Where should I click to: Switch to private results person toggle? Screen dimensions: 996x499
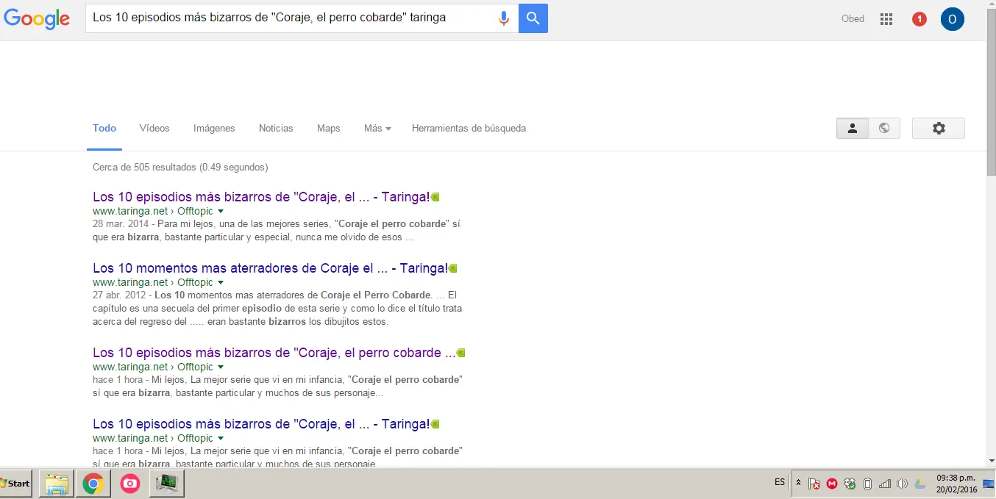[853, 128]
